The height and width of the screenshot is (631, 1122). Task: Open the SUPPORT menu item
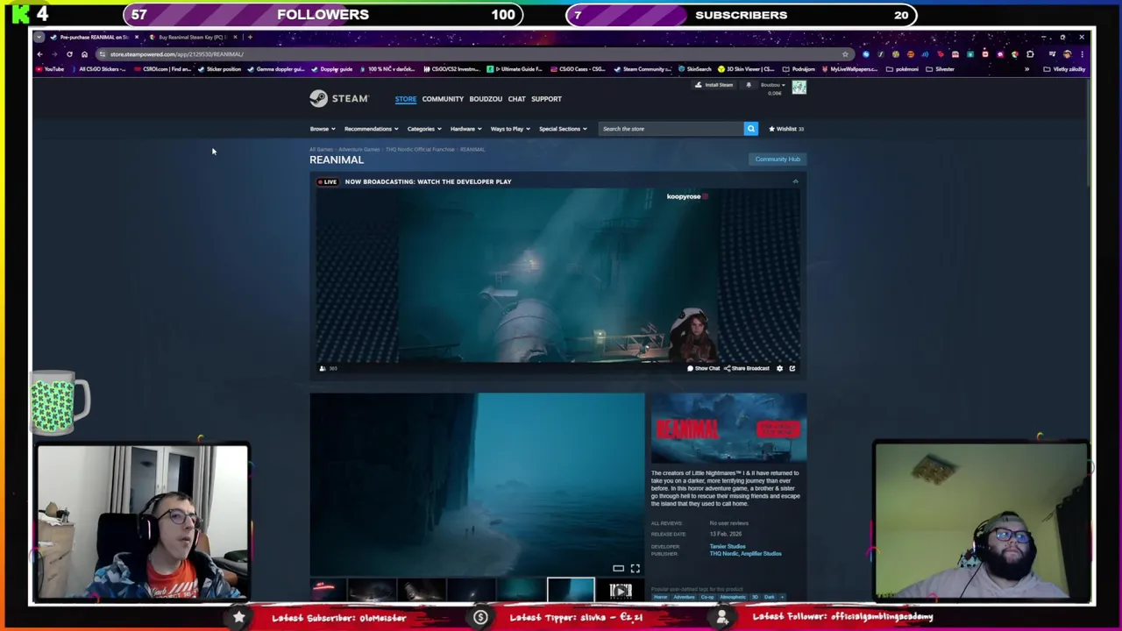point(546,99)
